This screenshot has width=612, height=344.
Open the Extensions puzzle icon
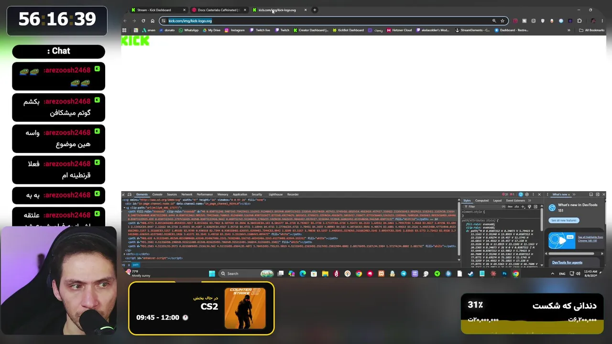pyautogui.click(x=579, y=21)
